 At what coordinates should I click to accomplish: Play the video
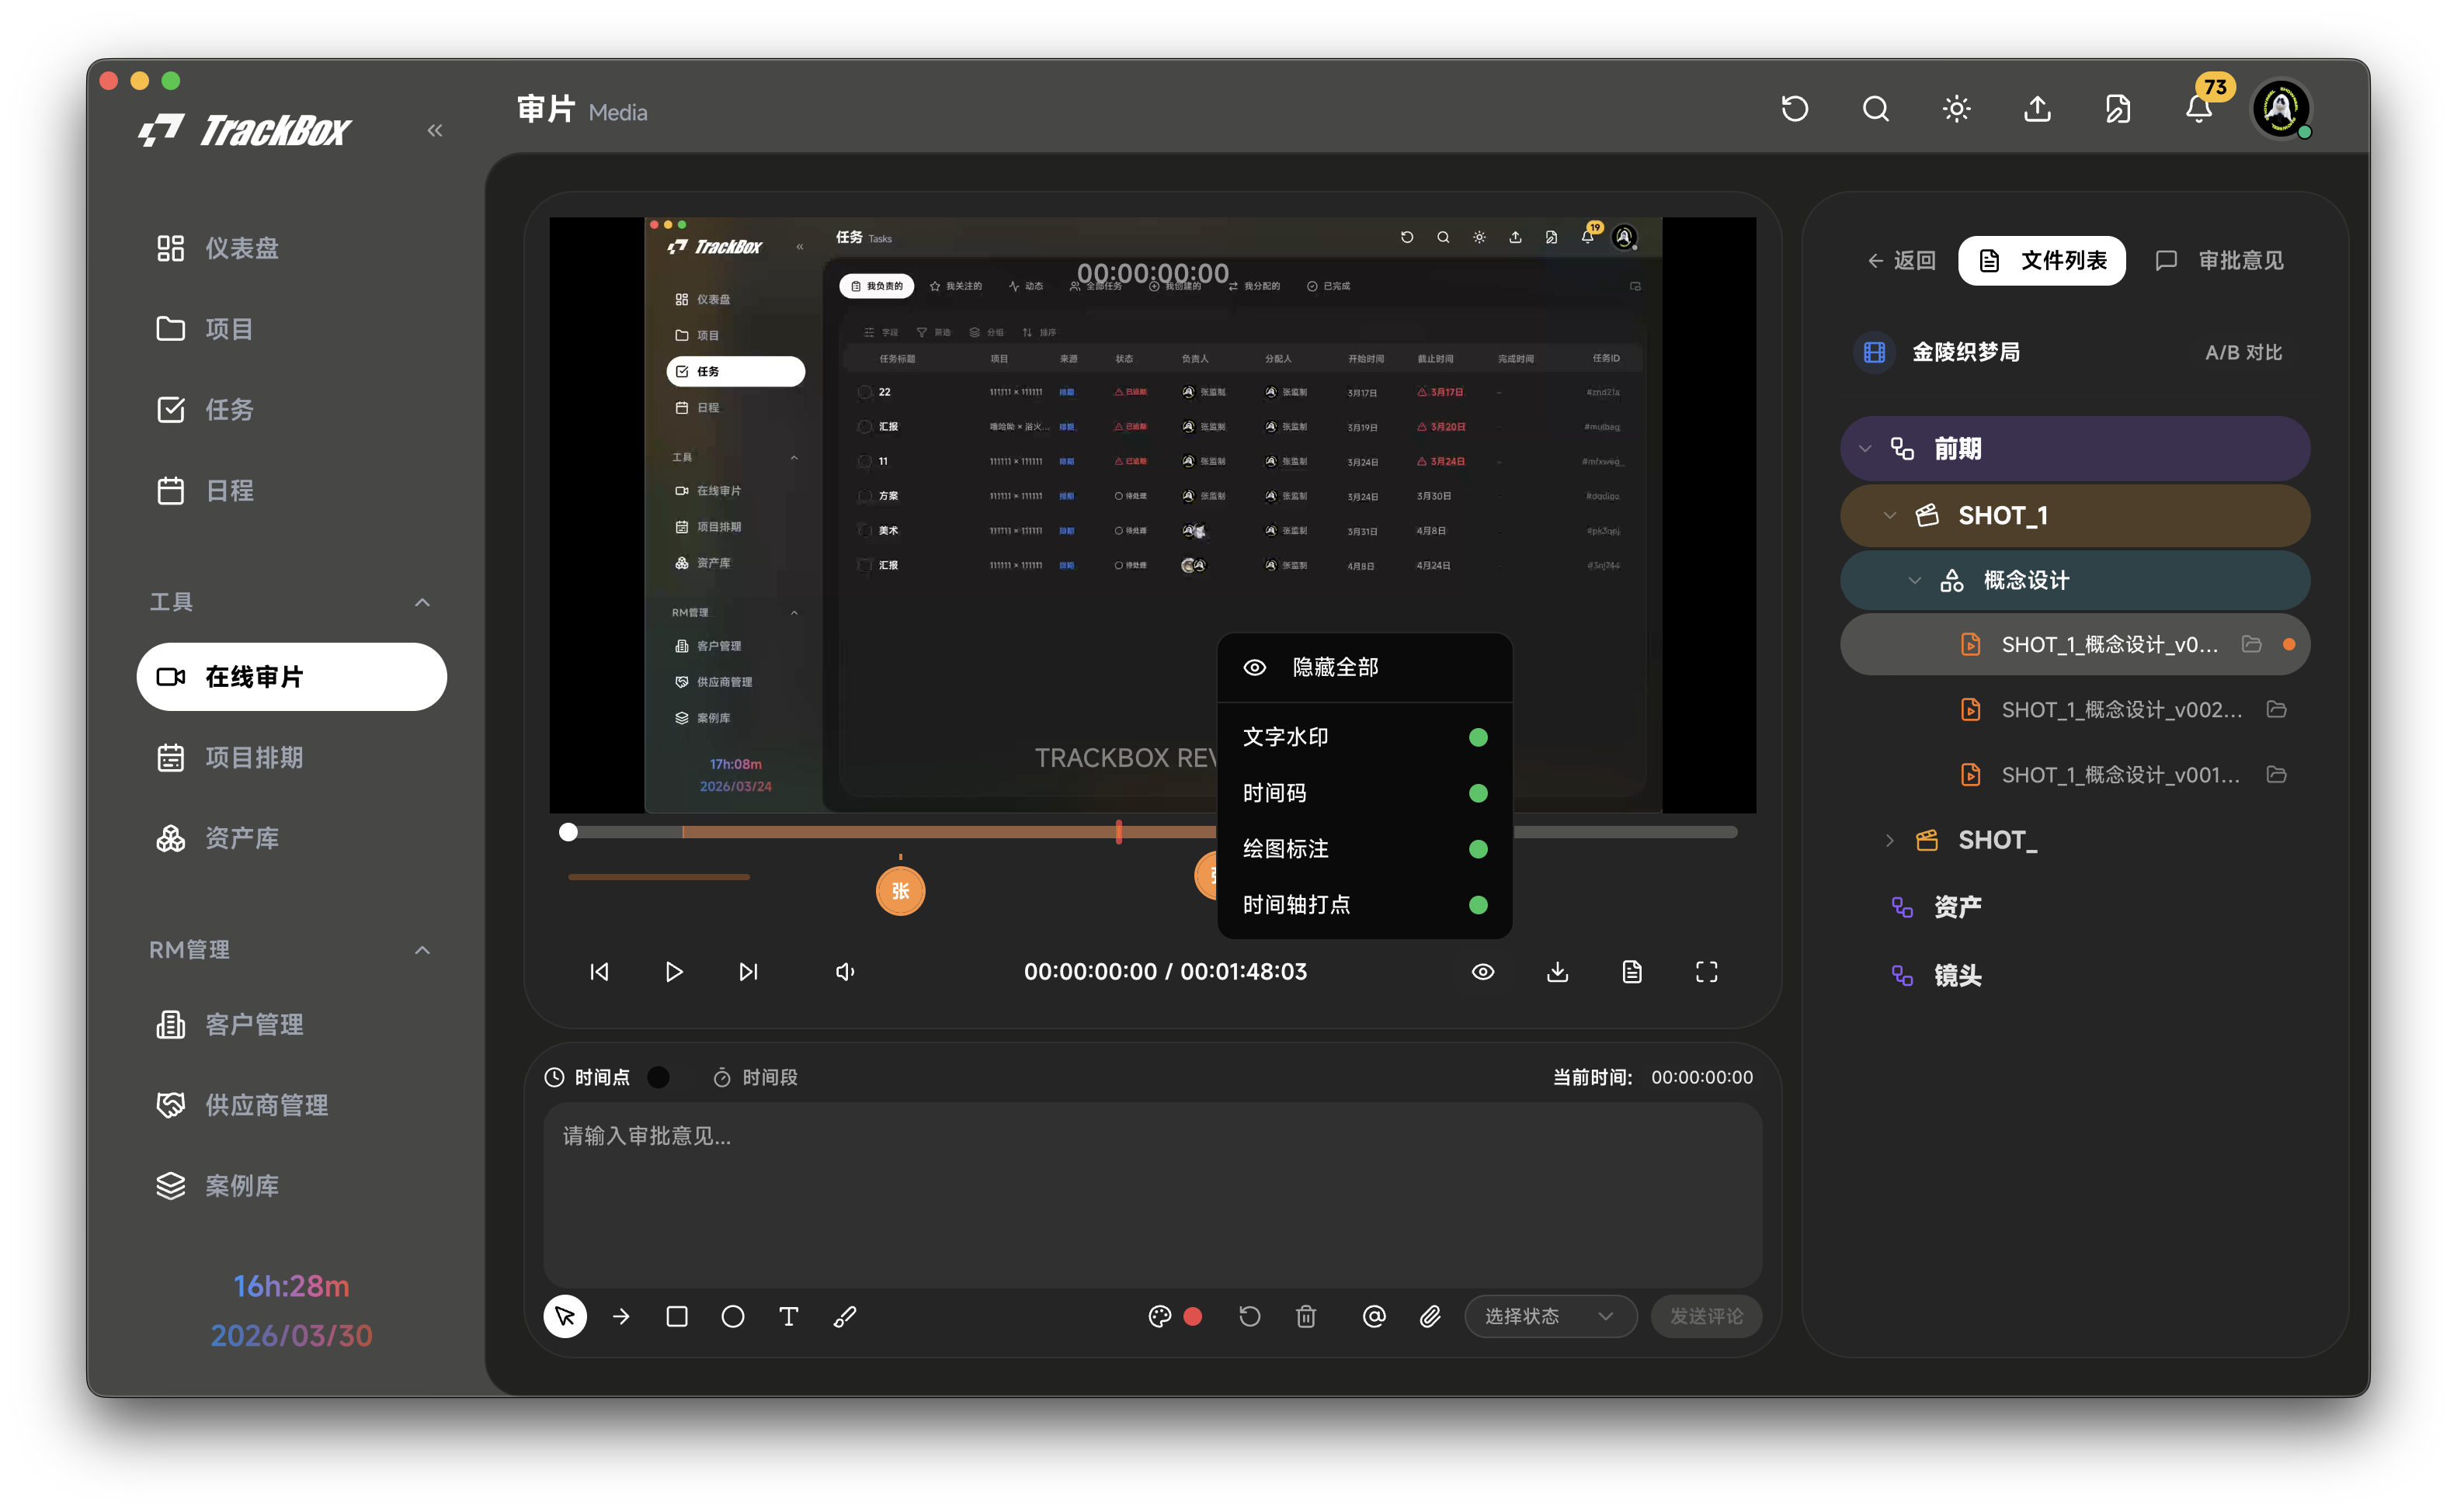(673, 971)
